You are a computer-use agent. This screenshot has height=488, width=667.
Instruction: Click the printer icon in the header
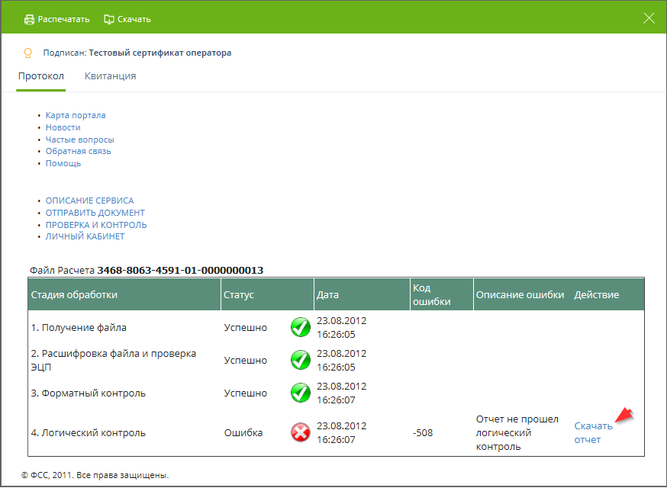coord(29,19)
